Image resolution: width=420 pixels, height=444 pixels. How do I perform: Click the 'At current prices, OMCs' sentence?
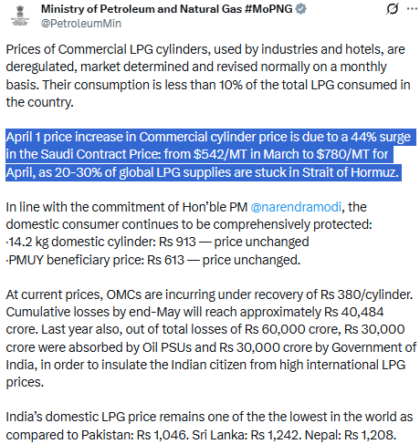pos(209,294)
